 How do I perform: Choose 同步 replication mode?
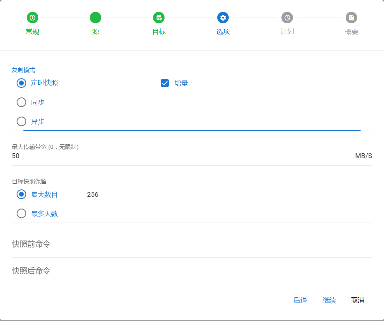[x=21, y=102]
